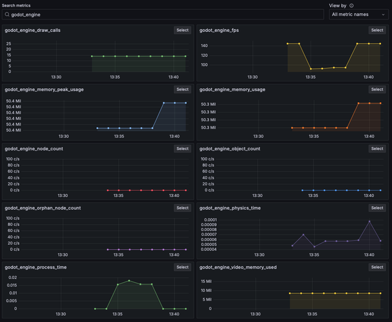
Task: Click the godot_engine_draw_calls graph area
Action: (x=97, y=58)
